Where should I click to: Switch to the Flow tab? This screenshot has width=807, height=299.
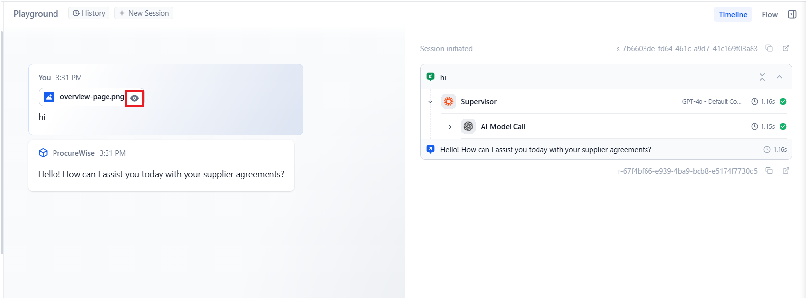769,14
